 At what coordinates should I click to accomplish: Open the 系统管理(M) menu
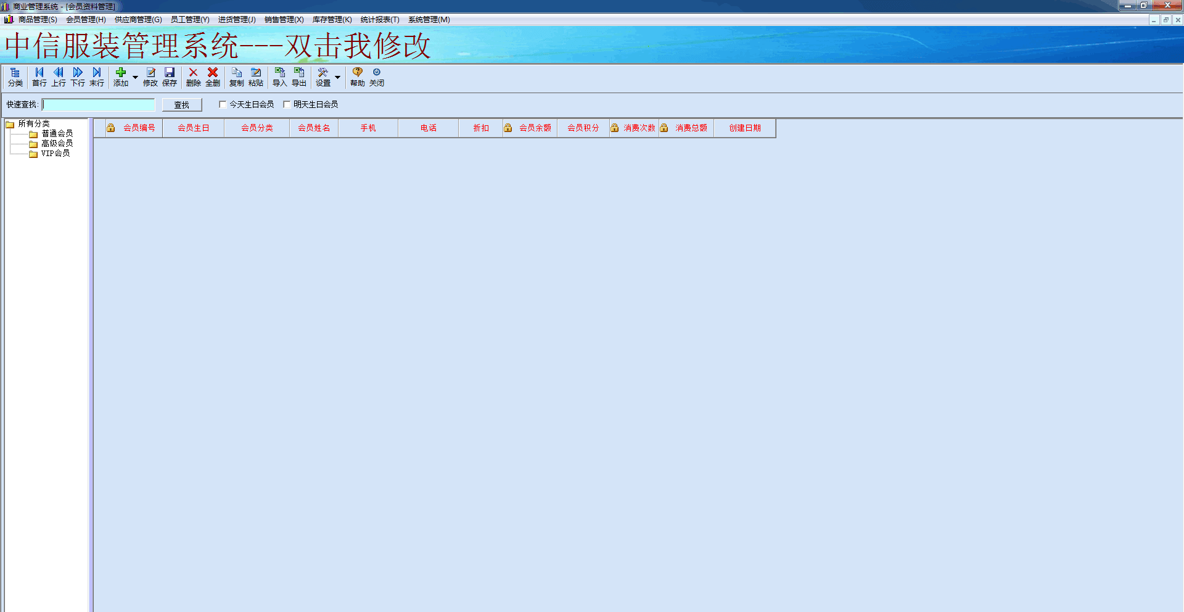click(x=429, y=20)
